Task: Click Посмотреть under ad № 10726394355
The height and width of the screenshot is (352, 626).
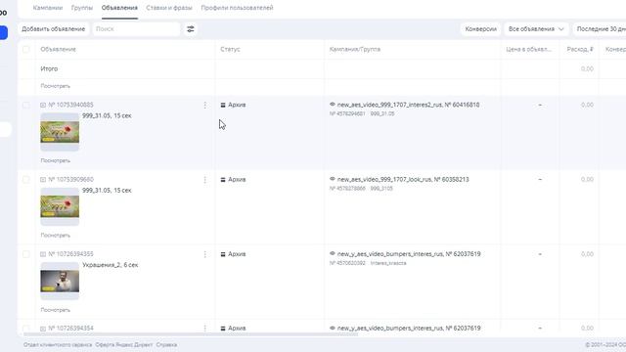Action: point(55,310)
